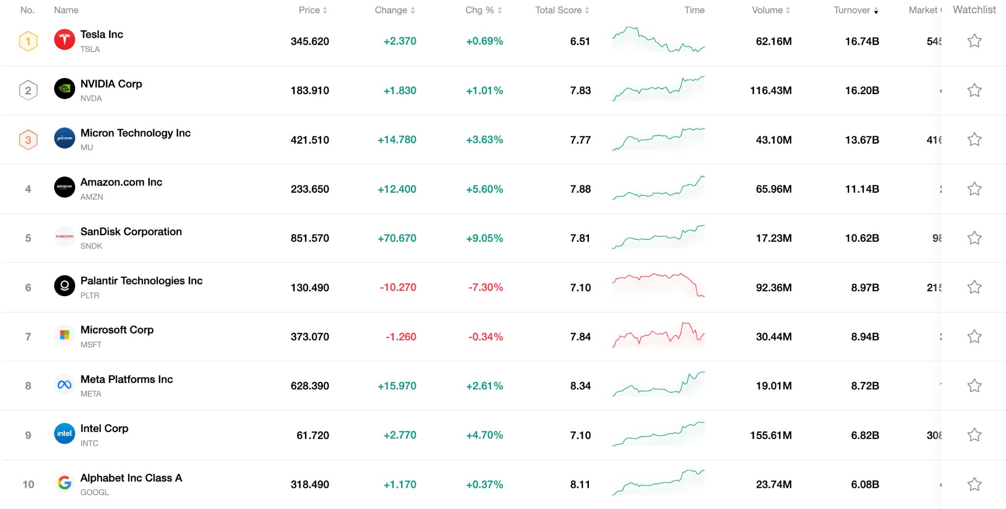Star SanDisk Corporation in the watchlist
This screenshot has width=1006, height=509.
click(974, 237)
